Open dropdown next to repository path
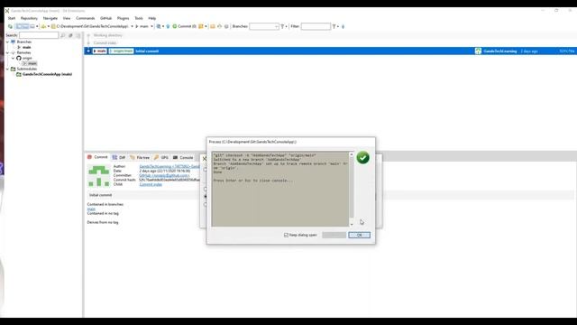577x325 pixels. pos(133,26)
